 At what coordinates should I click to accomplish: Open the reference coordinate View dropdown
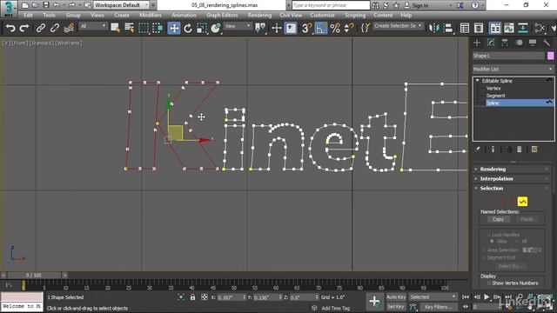[238, 26]
